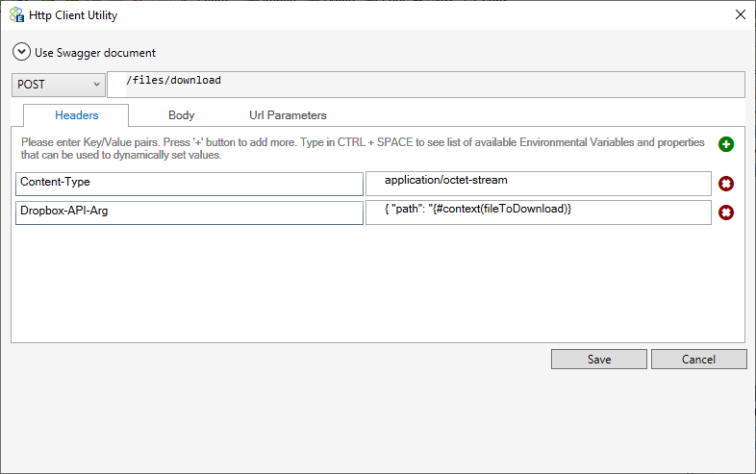Screen dimensions: 756x474
Task: Remove the Content-Type header row
Action: click(x=725, y=184)
